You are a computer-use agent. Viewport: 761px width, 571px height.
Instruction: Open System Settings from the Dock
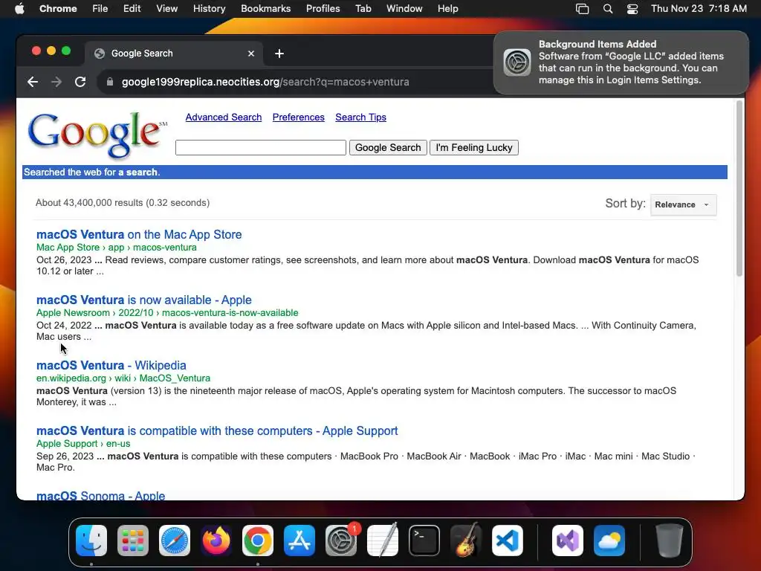click(341, 541)
